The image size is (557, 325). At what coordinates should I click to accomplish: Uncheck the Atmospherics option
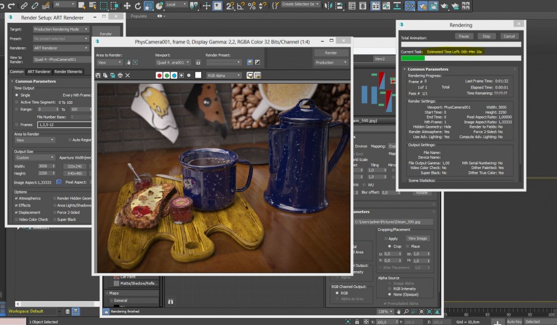[x=16, y=198]
